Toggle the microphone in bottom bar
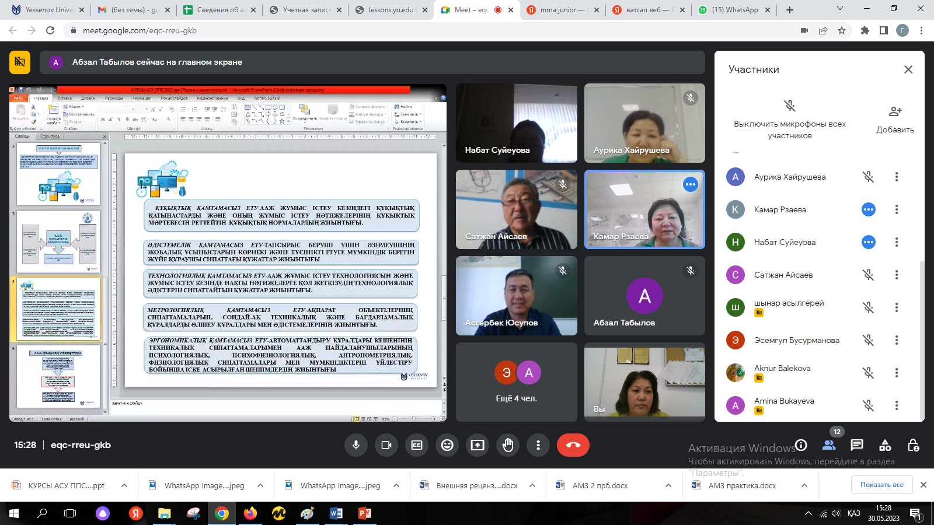Image resolution: width=934 pixels, height=525 pixels. pyautogui.click(x=356, y=445)
